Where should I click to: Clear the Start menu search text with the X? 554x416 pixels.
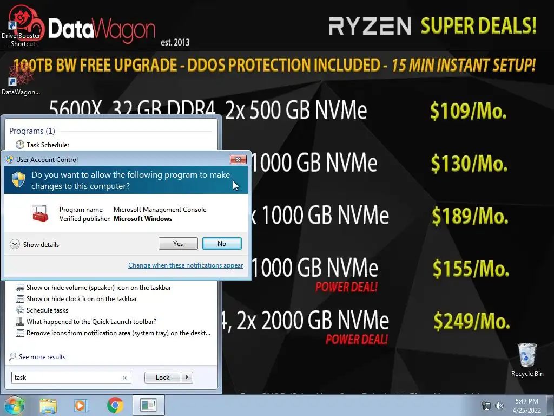click(x=124, y=378)
